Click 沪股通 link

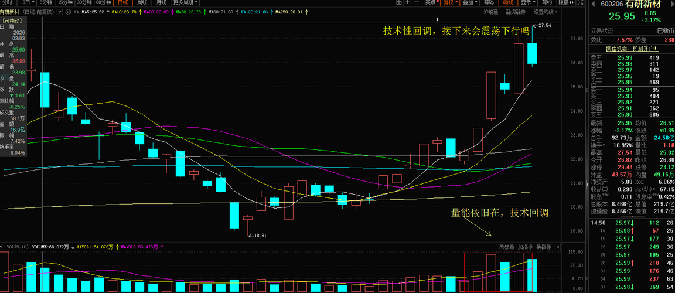click(491, 12)
